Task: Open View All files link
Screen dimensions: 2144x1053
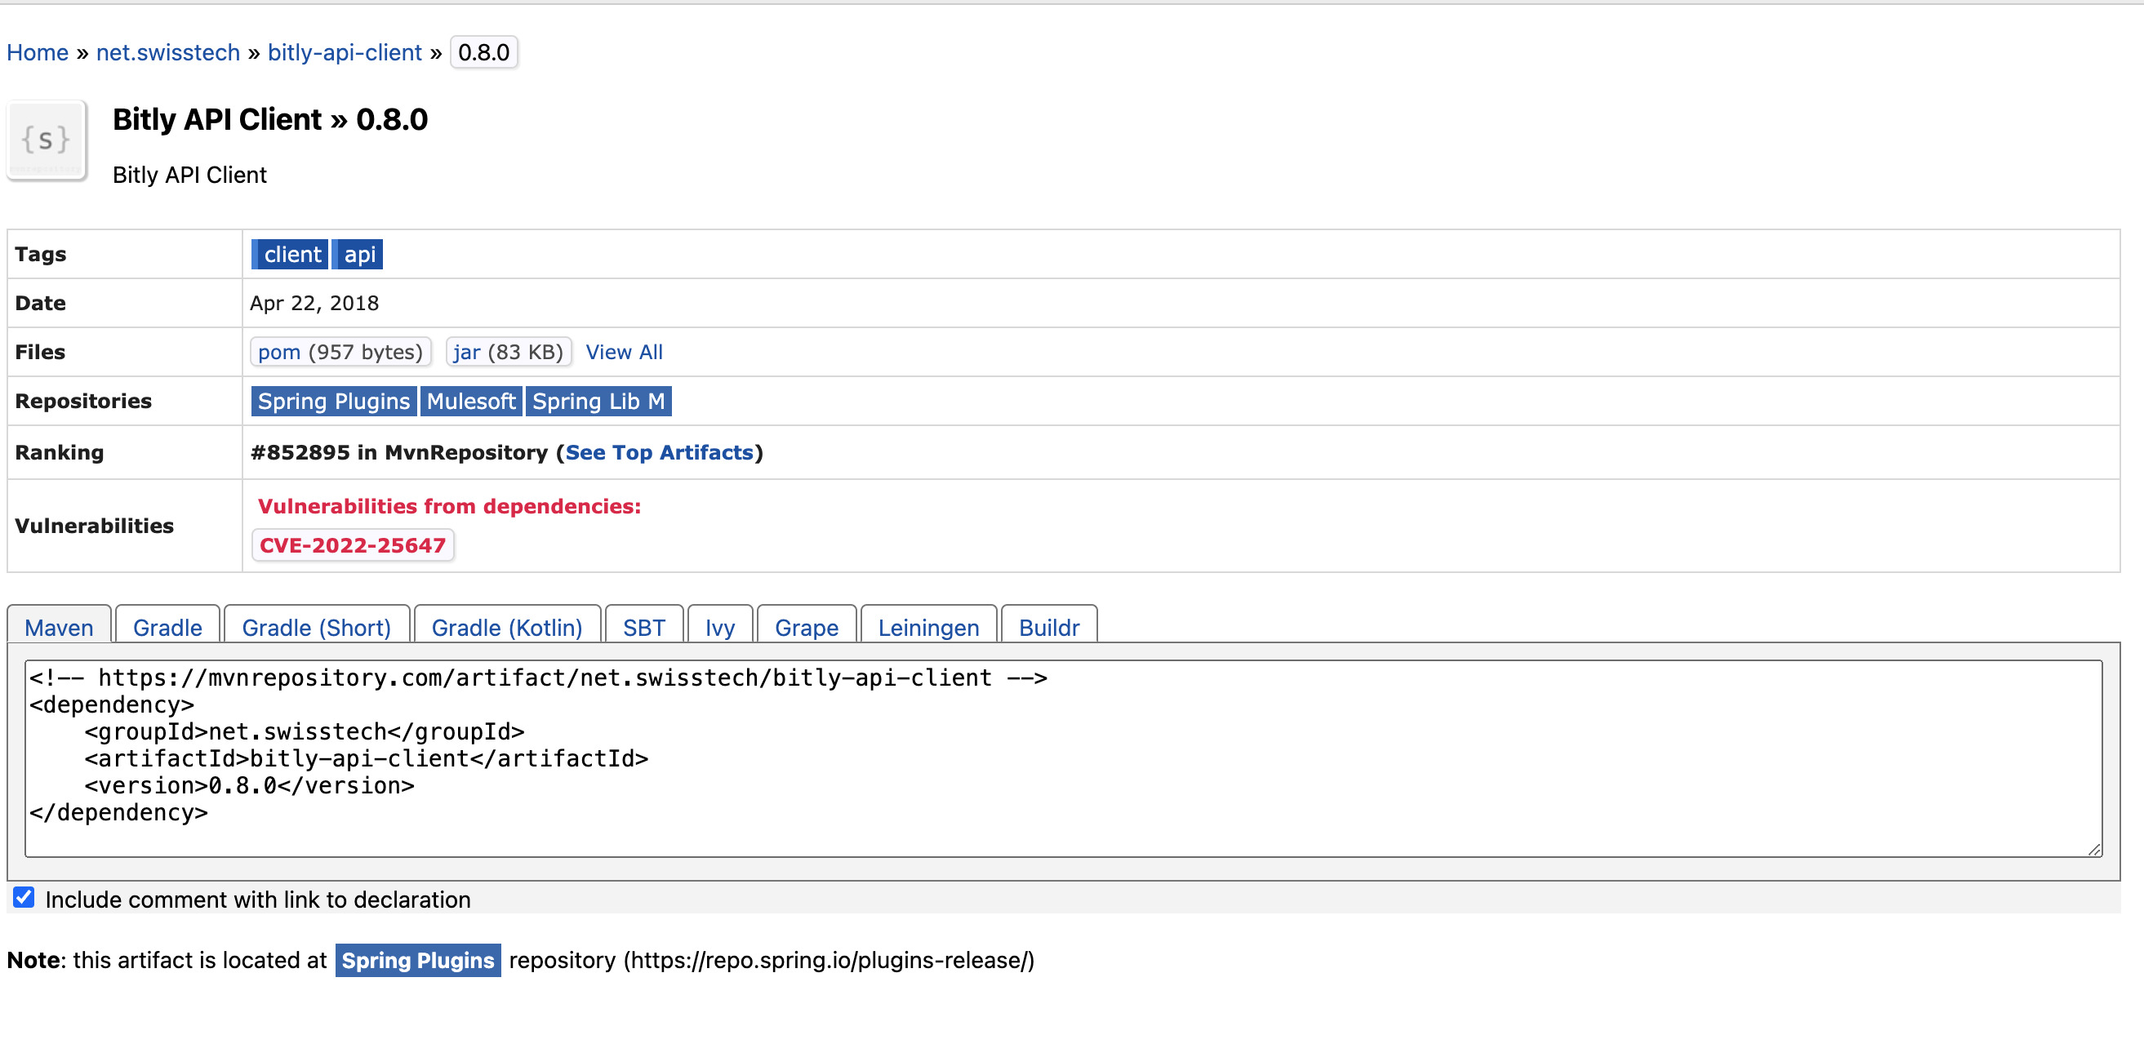Action: pos(625,352)
